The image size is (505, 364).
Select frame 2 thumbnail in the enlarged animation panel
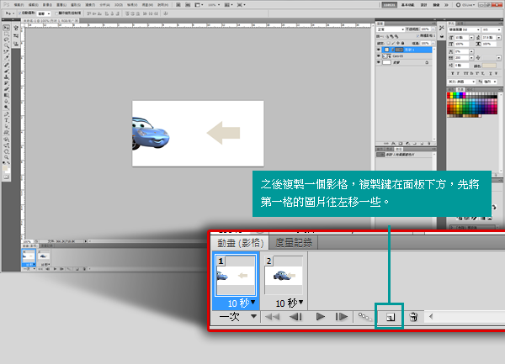coord(284,275)
